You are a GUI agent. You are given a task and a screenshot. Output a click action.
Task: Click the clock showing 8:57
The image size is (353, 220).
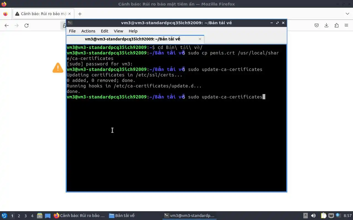347,216
